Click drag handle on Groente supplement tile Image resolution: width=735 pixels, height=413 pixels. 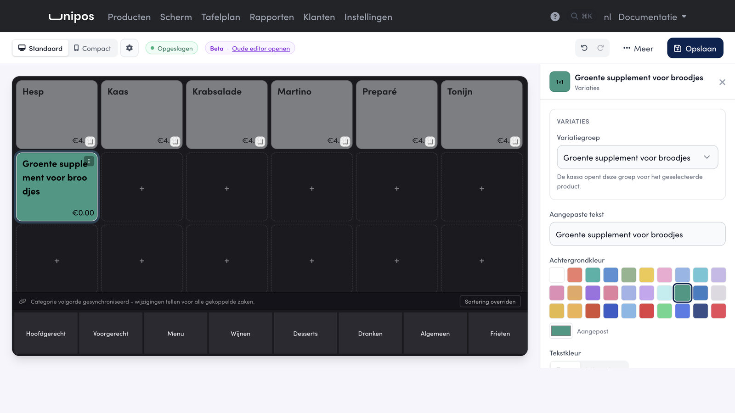pyautogui.click(x=89, y=161)
